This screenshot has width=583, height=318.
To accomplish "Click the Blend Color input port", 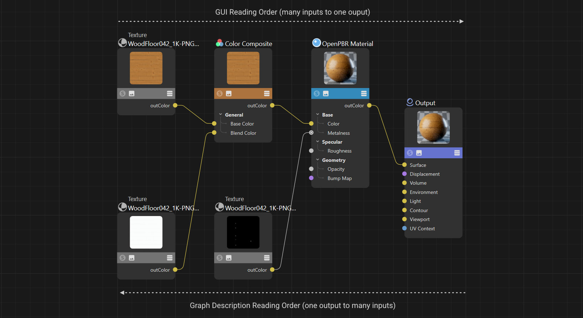I will tap(214, 133).
